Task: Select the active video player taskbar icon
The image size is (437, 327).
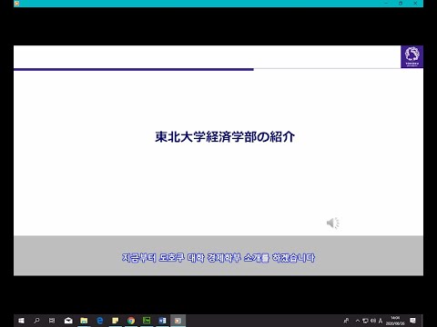Action: (178, 321)
